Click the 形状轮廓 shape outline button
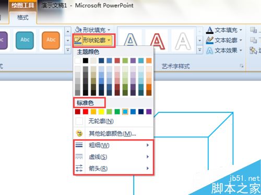This screenshot has height=195, width=261. point(93,40)
